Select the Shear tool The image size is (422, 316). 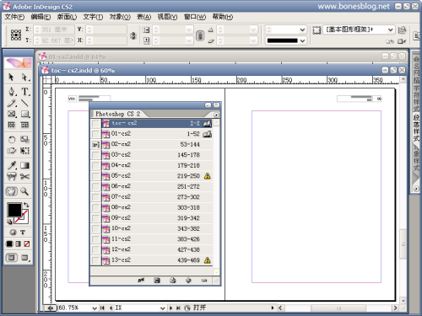[x=11, y=151]
